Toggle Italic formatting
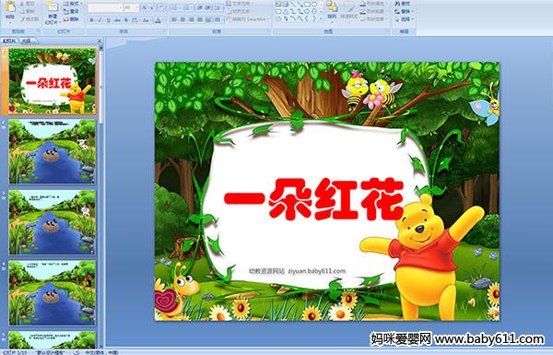 tap(100, 20)
